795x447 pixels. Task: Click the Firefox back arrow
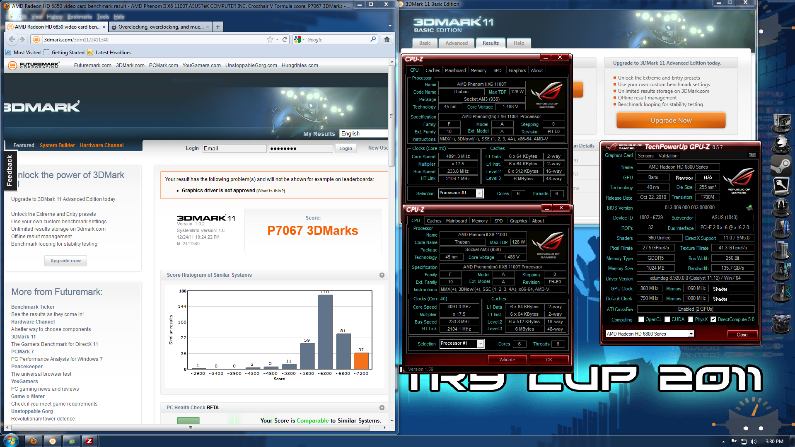click(x=12, y=39)
